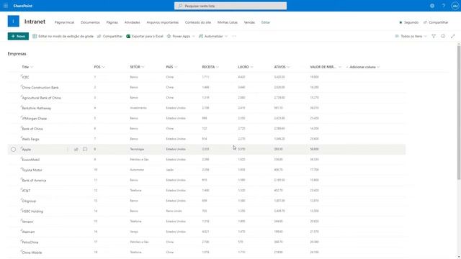
Task: Open the SETOR column header dropdown
Action: click(143, 67)
